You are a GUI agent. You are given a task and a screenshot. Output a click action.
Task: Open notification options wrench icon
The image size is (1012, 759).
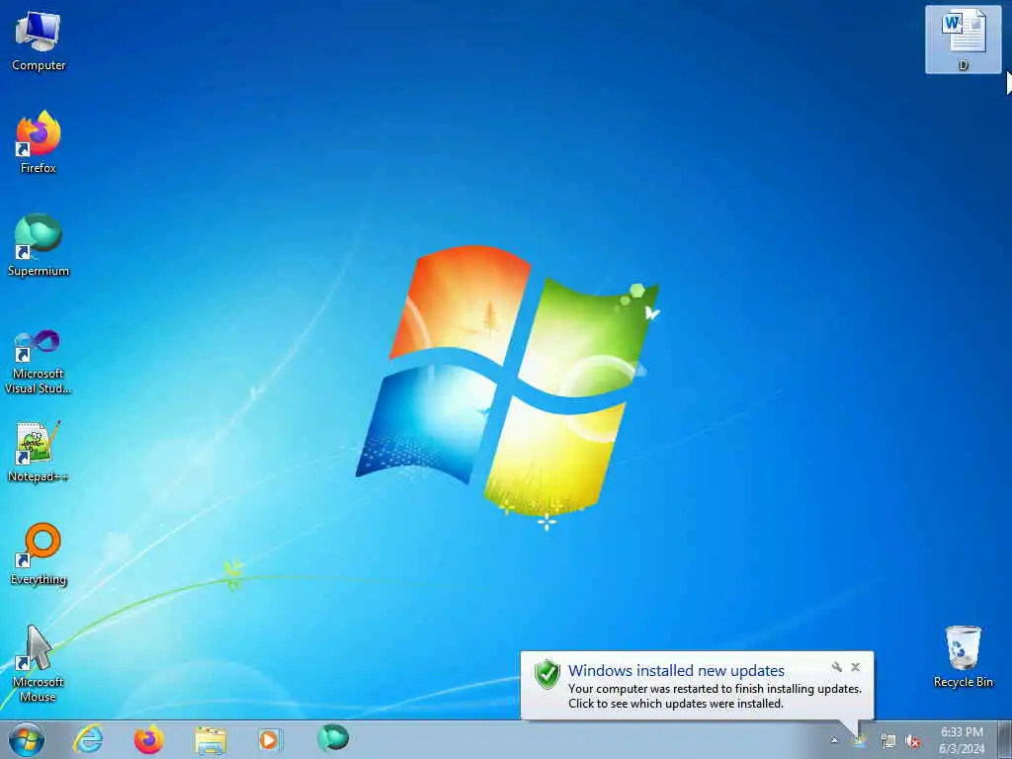pos(836,667)
